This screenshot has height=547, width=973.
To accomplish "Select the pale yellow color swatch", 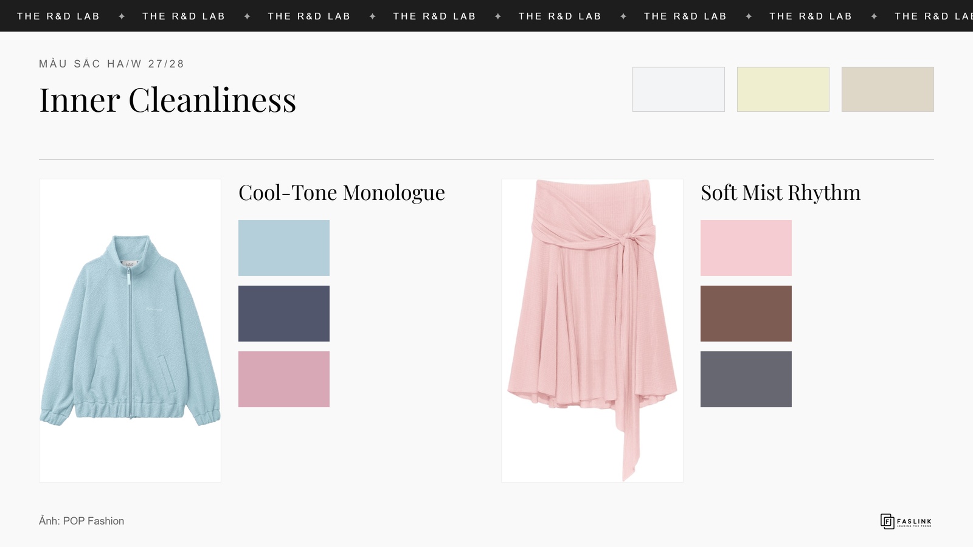I will tap(783, 89).
